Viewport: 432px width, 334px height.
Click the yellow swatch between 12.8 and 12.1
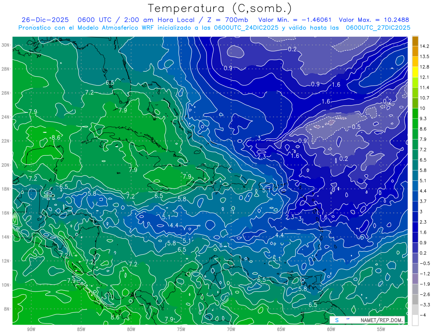[x=415, y=72]
